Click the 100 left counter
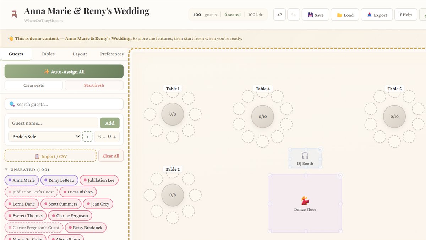 coord(255,15)
